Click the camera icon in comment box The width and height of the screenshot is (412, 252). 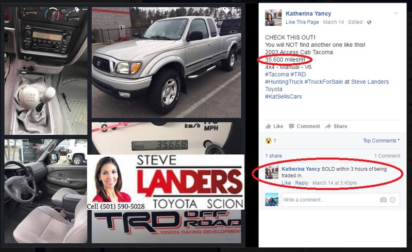[383, 200]
